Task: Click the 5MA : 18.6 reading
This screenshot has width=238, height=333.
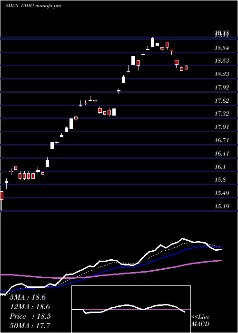Action: (x=28, y=297)
